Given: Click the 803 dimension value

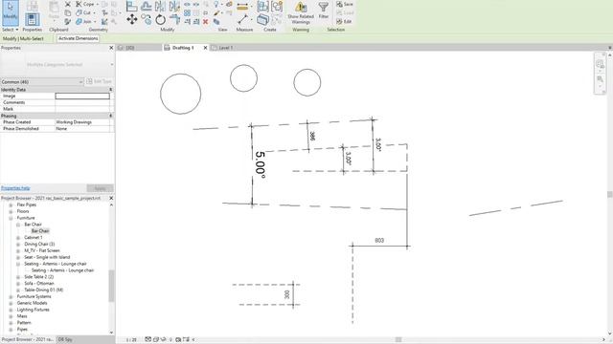Looking at the screenshot, I should point(379,241).
